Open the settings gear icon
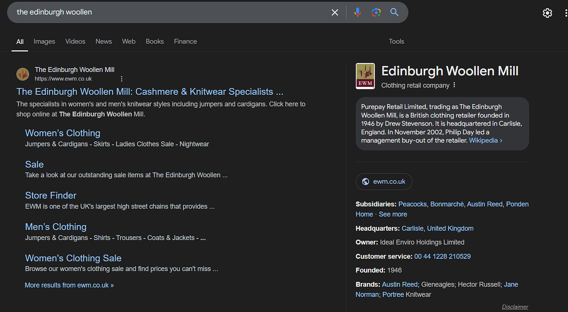 point(547,13)
